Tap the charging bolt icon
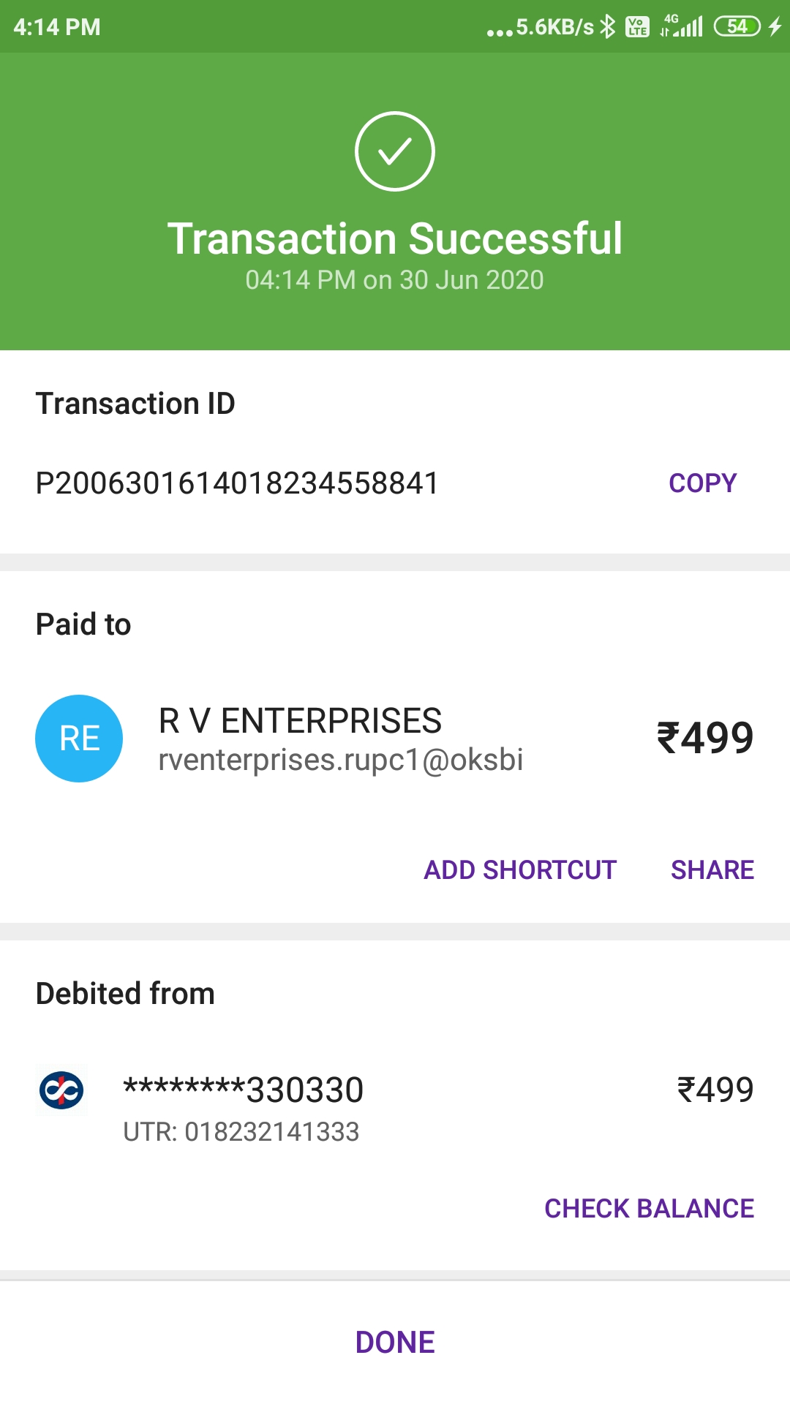This screenshot has height=1404, width=790. [775, 27]
